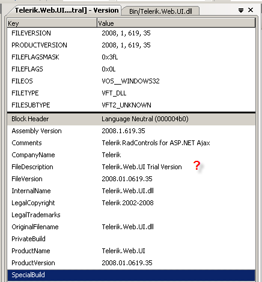Select the FILEVERSION row key
The width and height of the screenshot is (262, 282).
coord(31,33)
